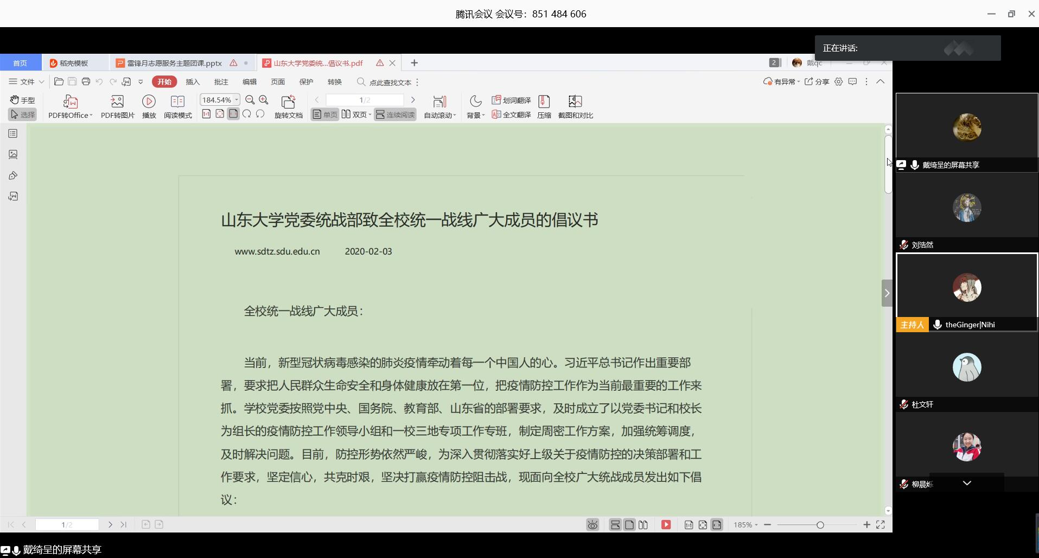Viewport: 1039px width, 558px height.
Task: Click the page number field in bottom bar
Action: pos(67,525)
